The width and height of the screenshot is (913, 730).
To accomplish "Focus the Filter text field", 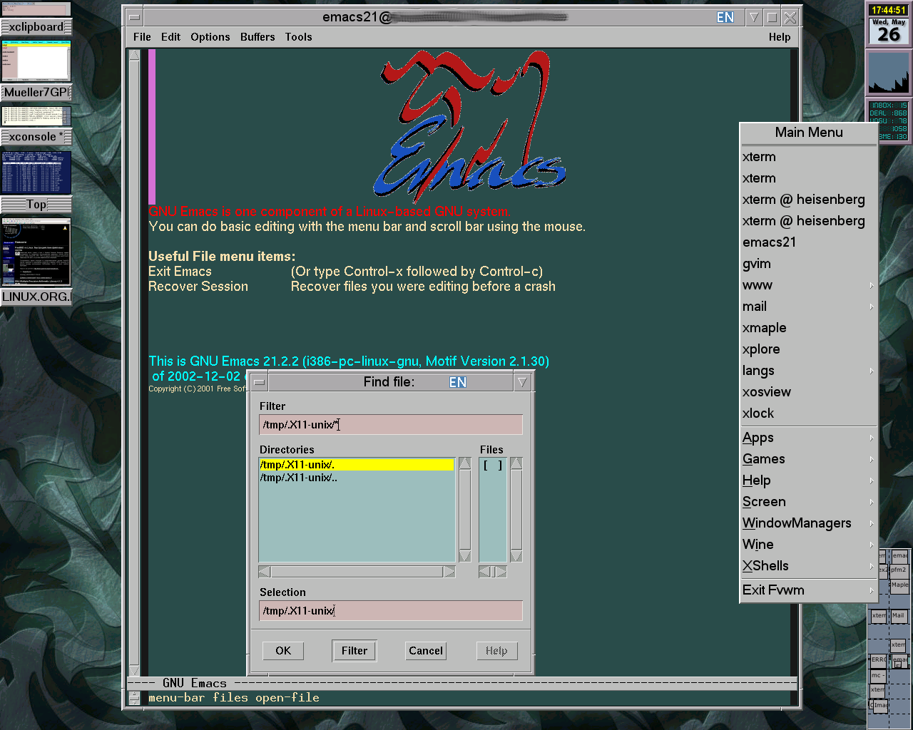I will pyautogui.click(x=391, y=425).
